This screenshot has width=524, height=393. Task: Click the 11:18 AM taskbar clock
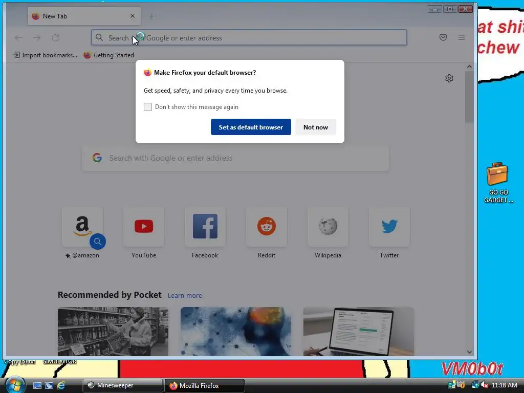(x=505, y=385)
